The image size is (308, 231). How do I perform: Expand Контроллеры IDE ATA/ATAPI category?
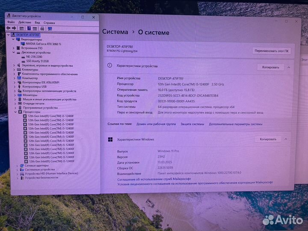pyautogui.click(x=15, y=82)
